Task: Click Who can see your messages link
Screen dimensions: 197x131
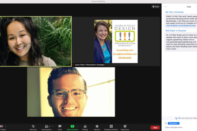Action: click(x=186, y=118)
